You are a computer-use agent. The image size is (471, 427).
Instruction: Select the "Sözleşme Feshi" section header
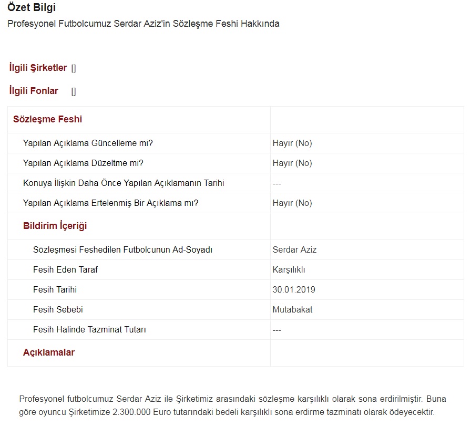click(x=47, y=119)
